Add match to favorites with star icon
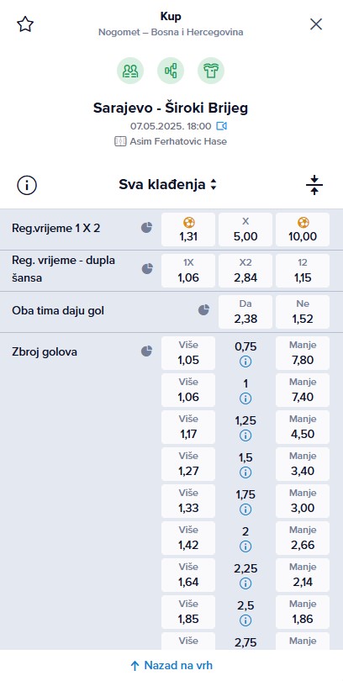Image resolution: width=343 pixels, height=681 pixels. tap(25, 24)
